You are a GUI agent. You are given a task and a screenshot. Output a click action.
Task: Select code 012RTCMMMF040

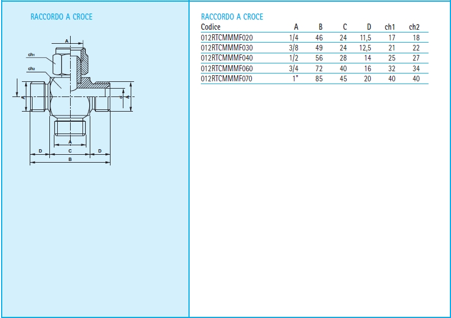point(227,58)
